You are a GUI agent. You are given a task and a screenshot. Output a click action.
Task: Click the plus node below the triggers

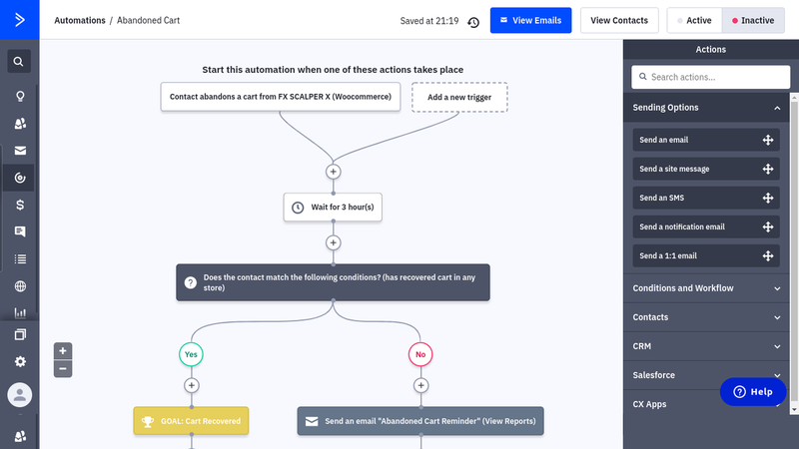334,172
